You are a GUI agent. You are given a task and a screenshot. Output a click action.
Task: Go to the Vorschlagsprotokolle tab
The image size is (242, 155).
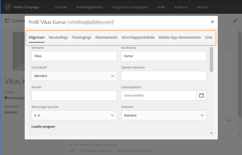click(x=138, y=37)
